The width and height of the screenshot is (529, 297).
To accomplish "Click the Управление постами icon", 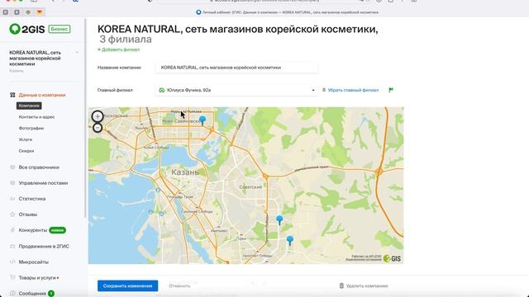I will click(12, 183).
